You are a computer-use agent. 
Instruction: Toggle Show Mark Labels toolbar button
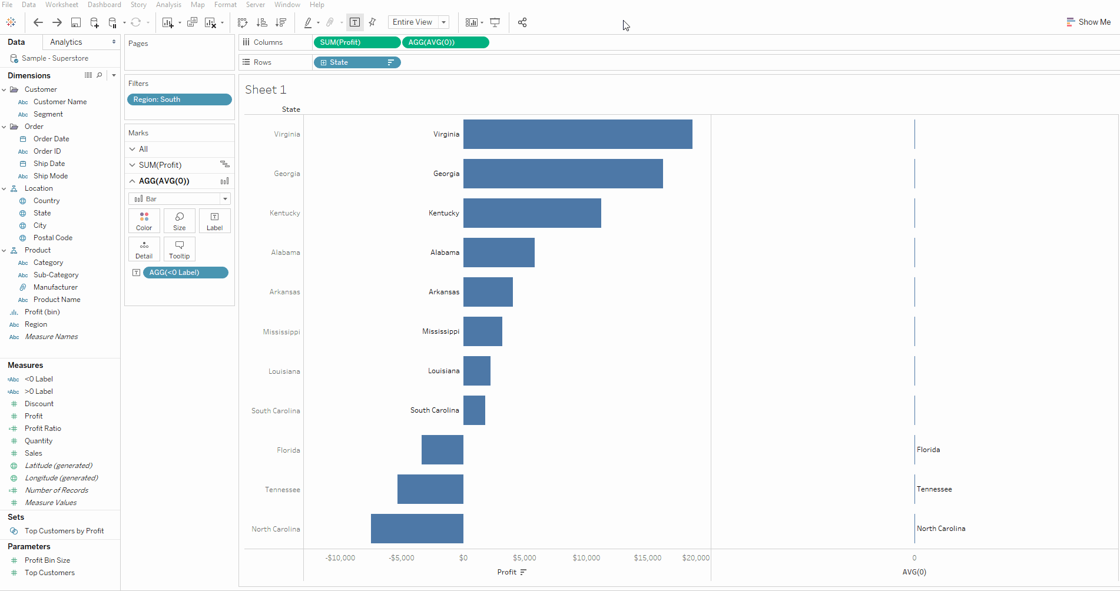point(354,22)
